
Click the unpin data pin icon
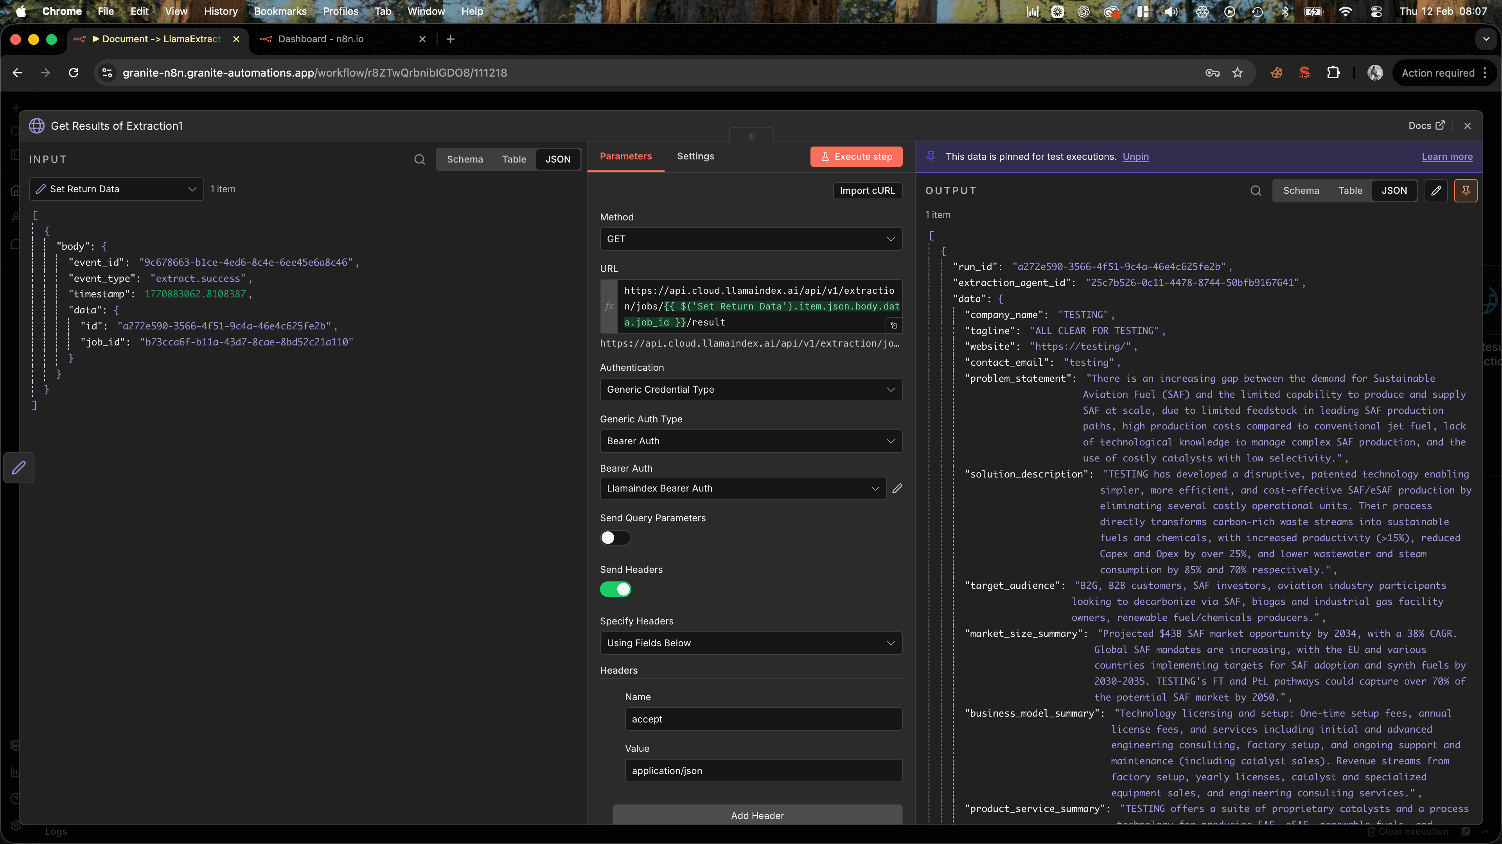[x=1465, y=190]
